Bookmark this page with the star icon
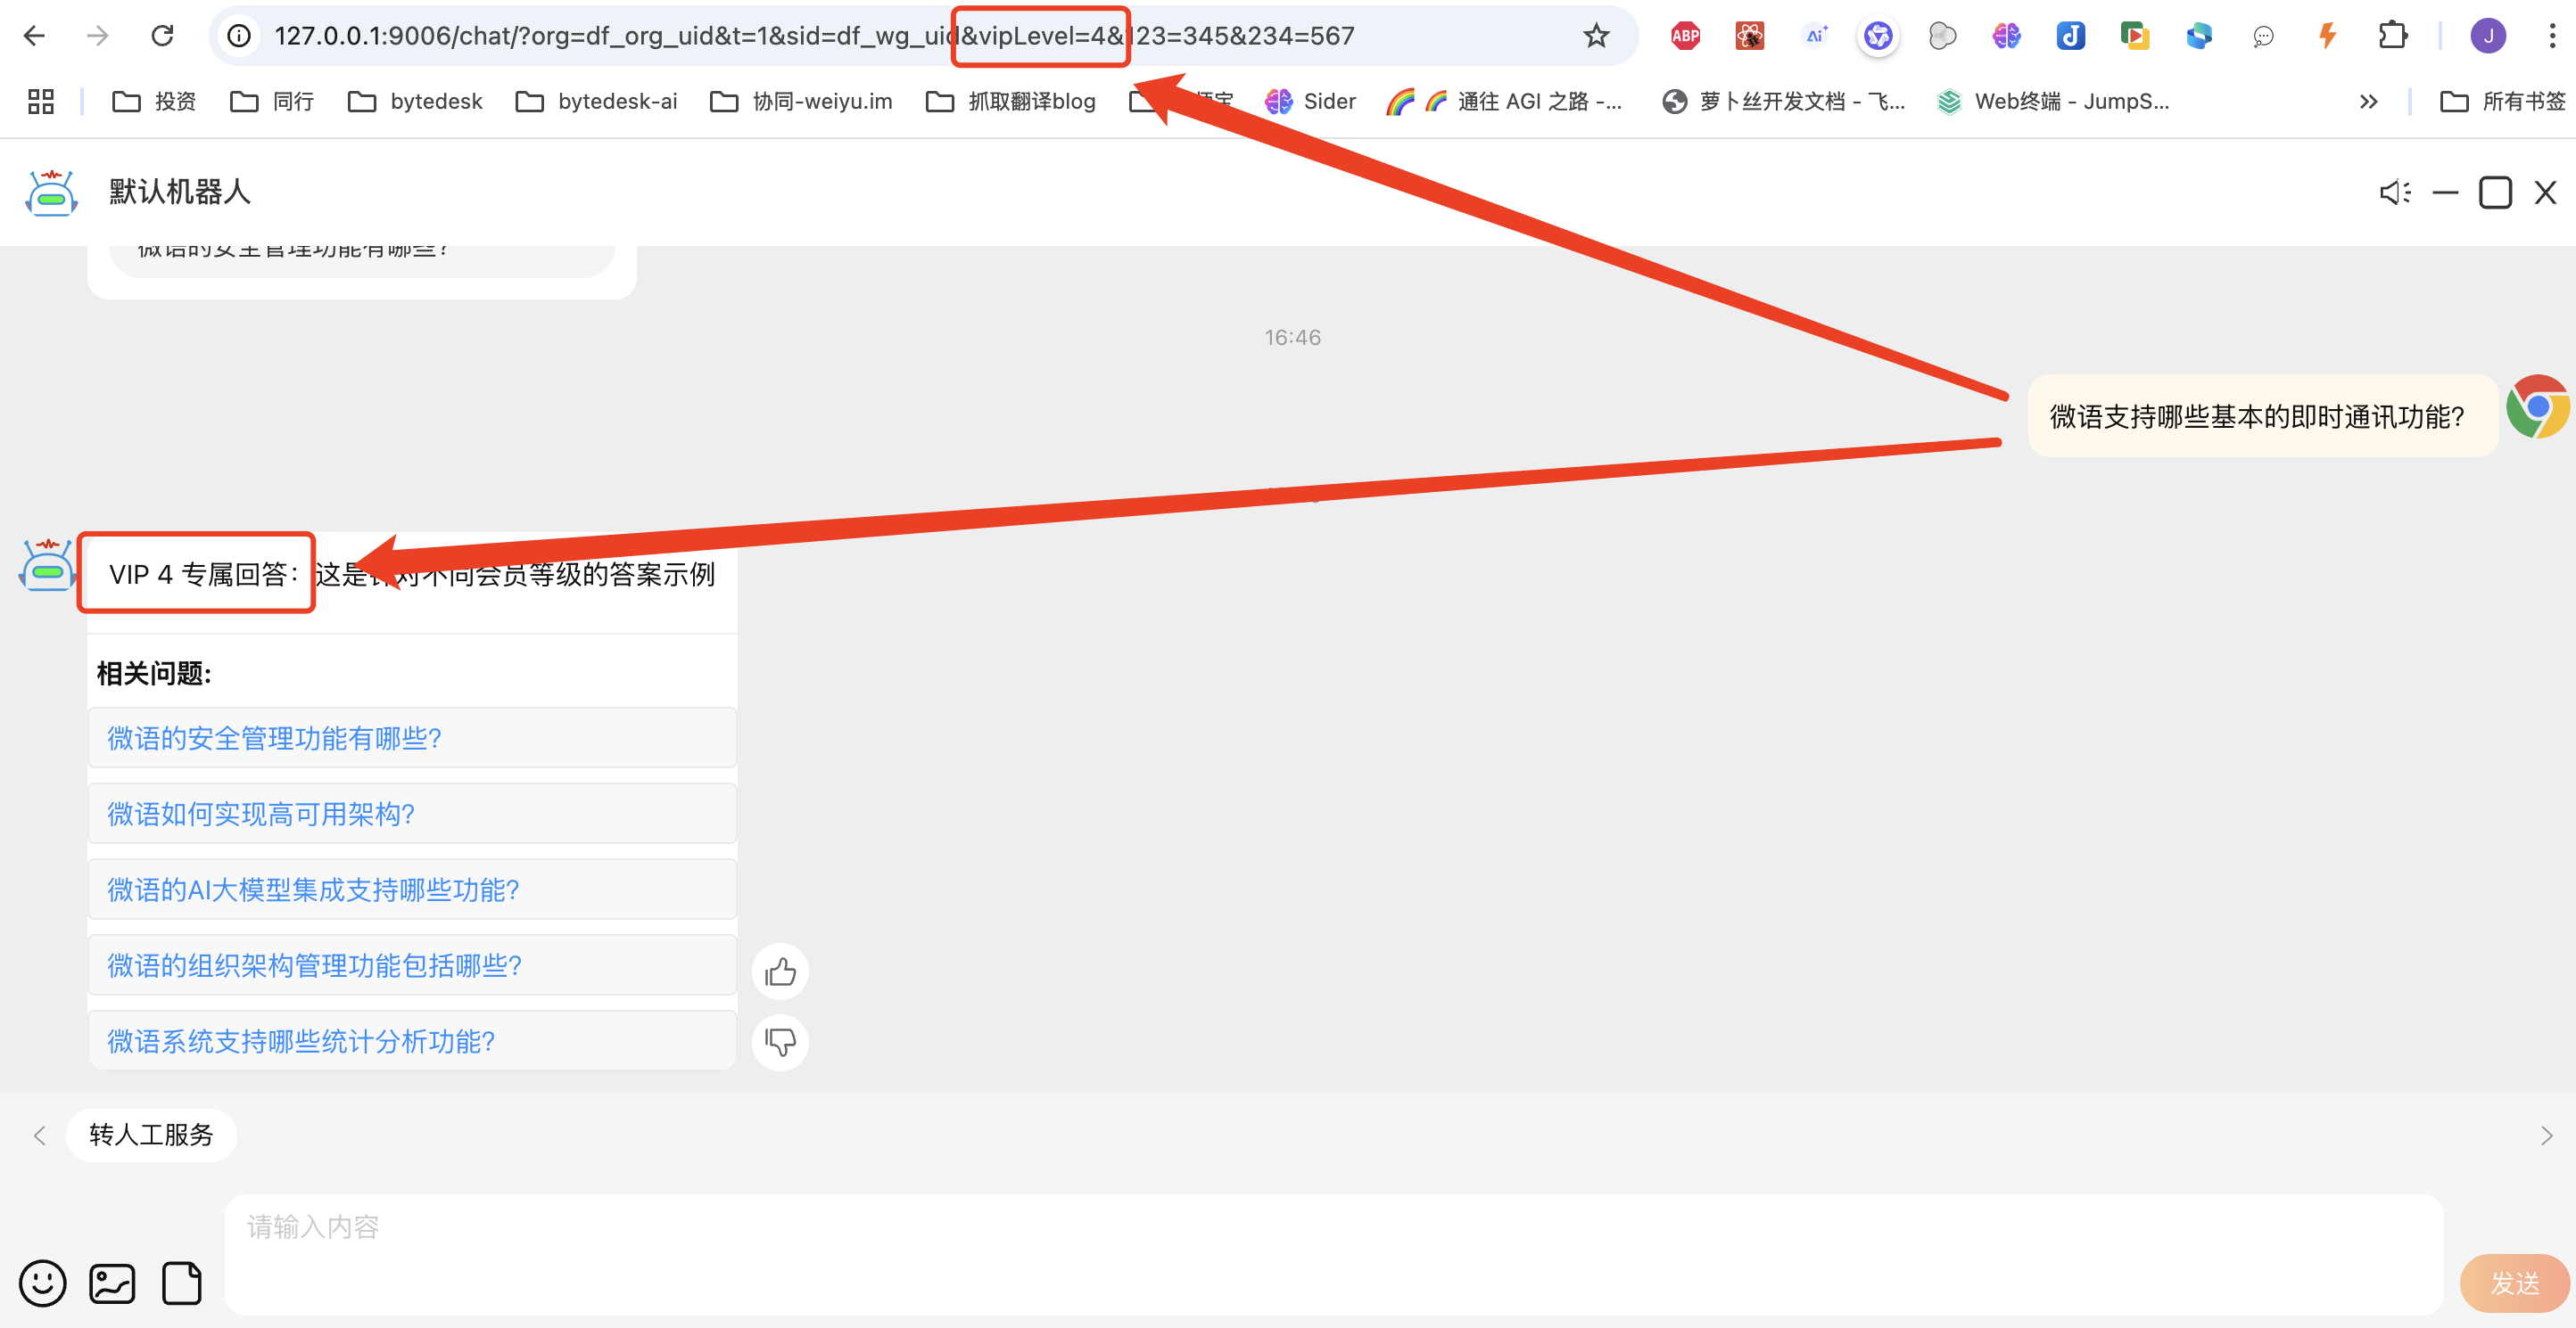This screenshot has width=2576, height=1328. click(1596, 36)
